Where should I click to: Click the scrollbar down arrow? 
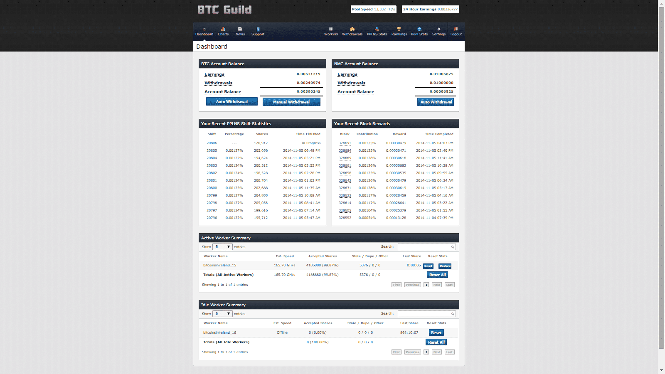(x=662, y=370)
